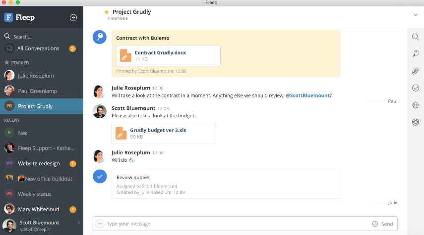
Task: Click the sidebar search magnifier icon
Action: coord(7,36)
